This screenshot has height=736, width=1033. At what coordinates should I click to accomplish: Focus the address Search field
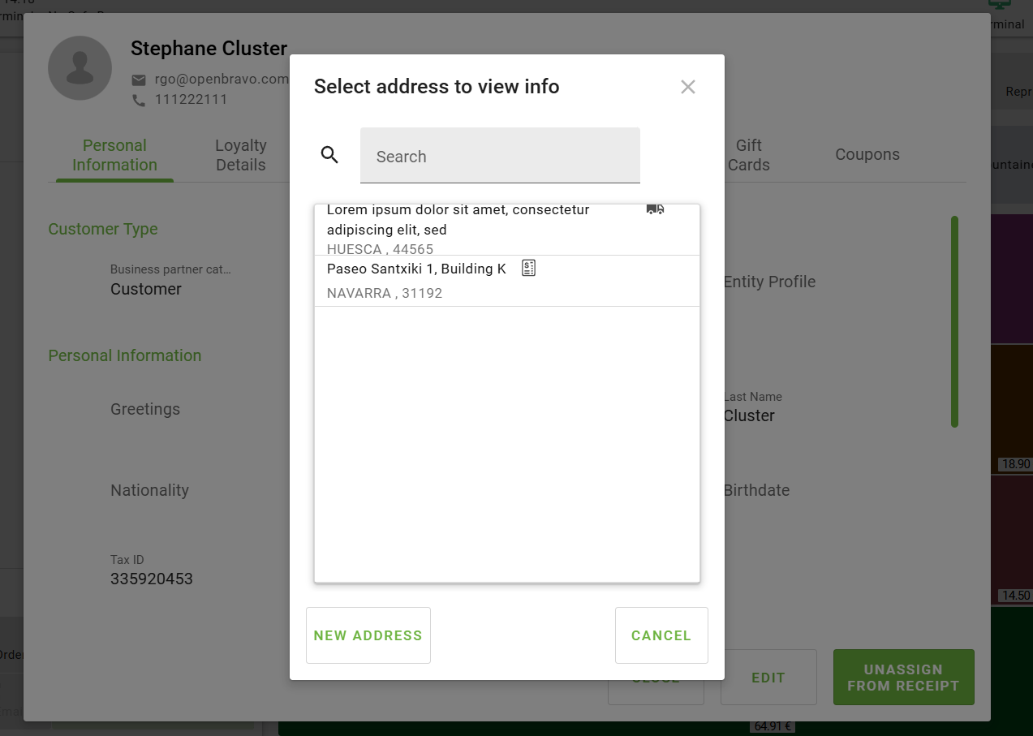point(500,156)
